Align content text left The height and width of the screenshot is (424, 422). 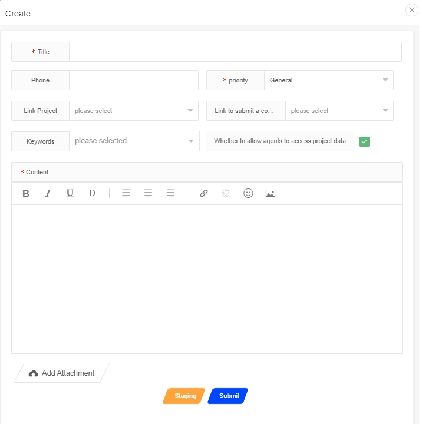[126, 193]
